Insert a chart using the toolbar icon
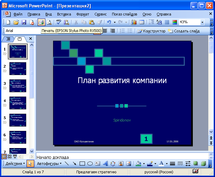This screenshot has width=215, height=177. coord(134,22)
